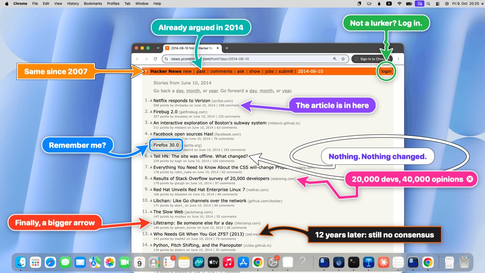The image size is (485, 273).
Task: Open Control Center in the menu bar
Action: (x=438, y=4)
